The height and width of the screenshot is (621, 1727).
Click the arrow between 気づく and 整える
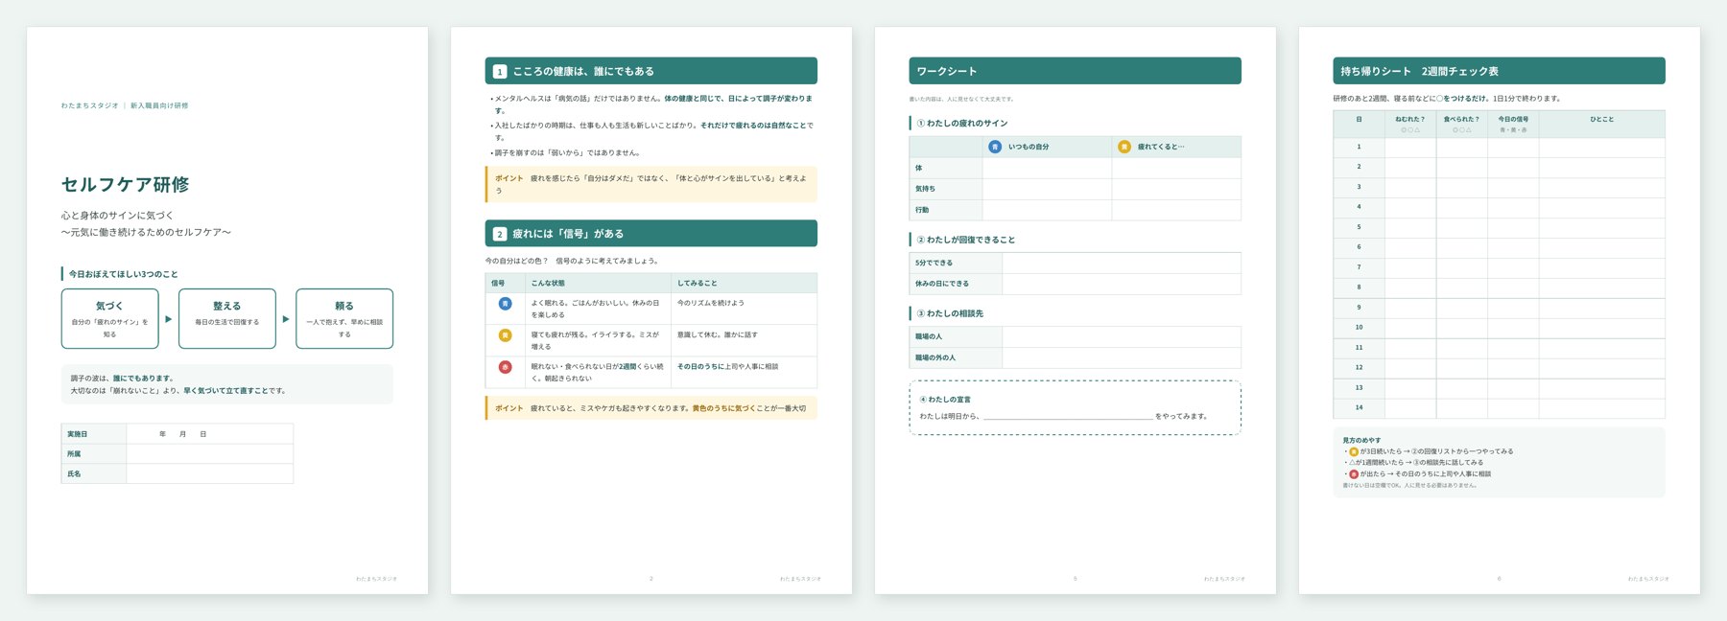tap(169, 319)
